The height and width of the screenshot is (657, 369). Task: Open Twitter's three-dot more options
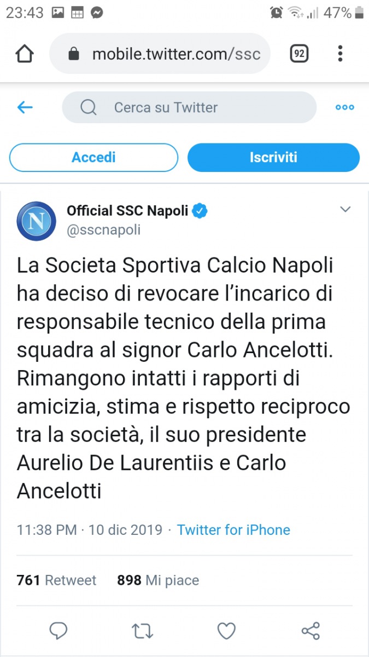pos(344,107)
